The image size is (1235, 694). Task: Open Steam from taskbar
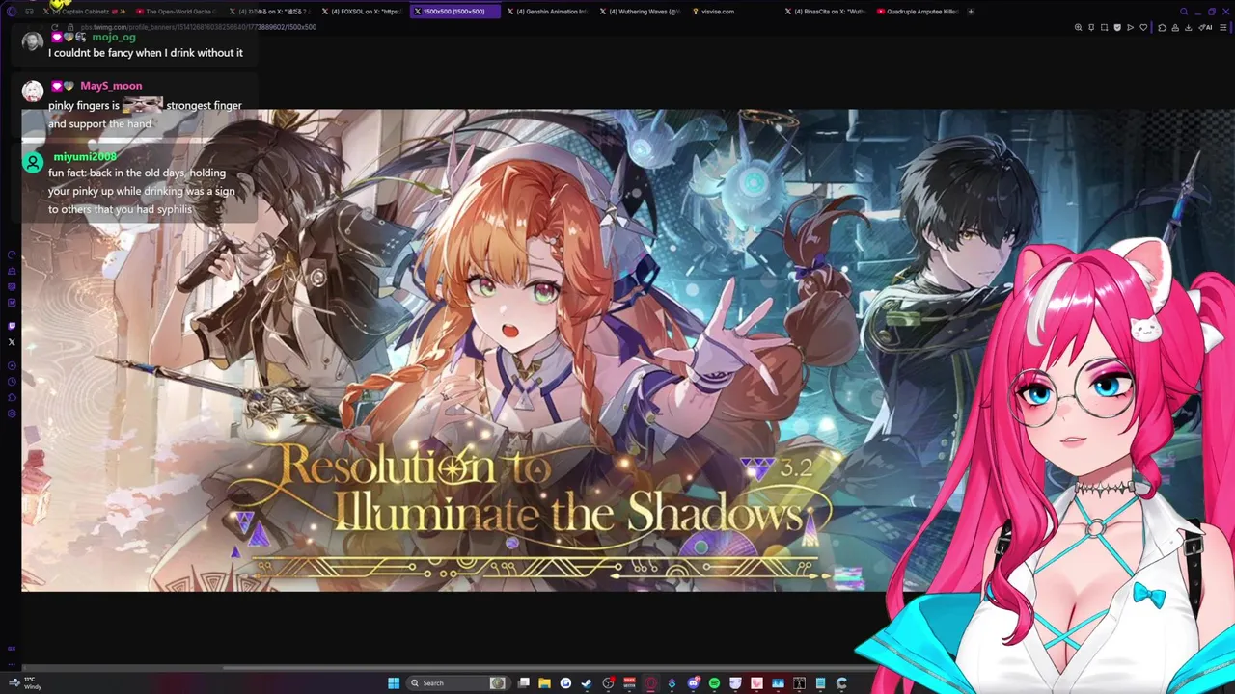(586, 683)
